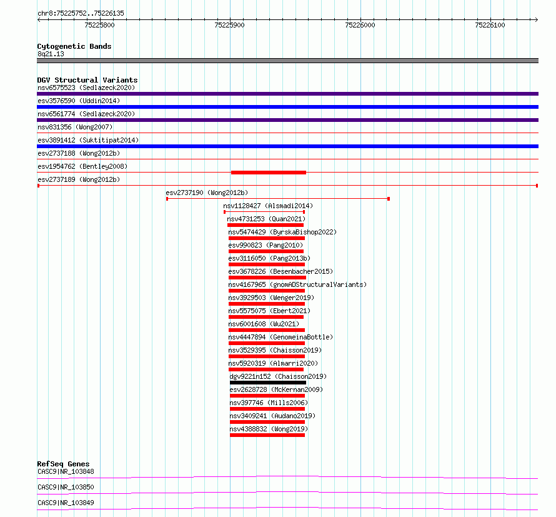Screen dimensions: 556x517
Task: Open variant nsv3929503 (Wenger2019)
Action: [271, 298]
